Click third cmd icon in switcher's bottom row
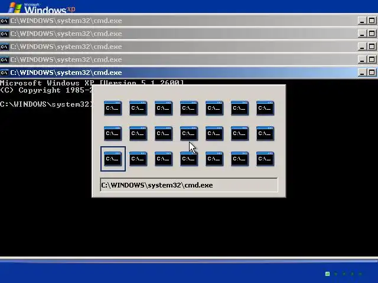Image resolution: width=378 pixels, height=283 pixels. pos(164,159)
